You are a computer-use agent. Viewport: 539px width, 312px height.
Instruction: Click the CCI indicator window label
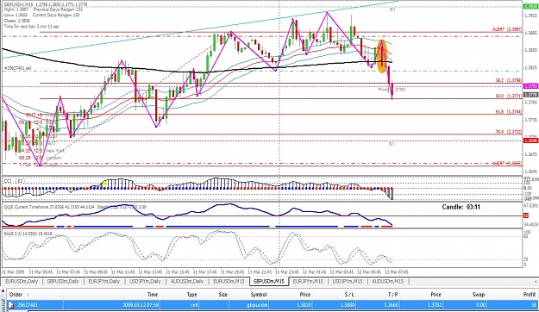pos(14,180)
